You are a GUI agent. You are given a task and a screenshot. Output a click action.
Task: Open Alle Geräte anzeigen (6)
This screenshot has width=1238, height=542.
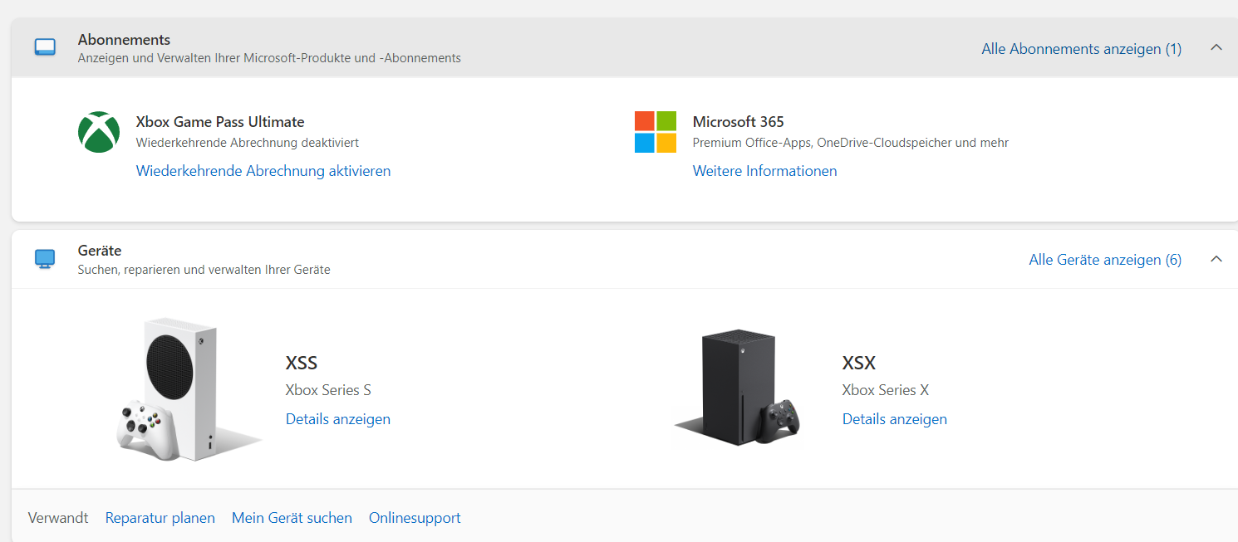click(1105, 260)
